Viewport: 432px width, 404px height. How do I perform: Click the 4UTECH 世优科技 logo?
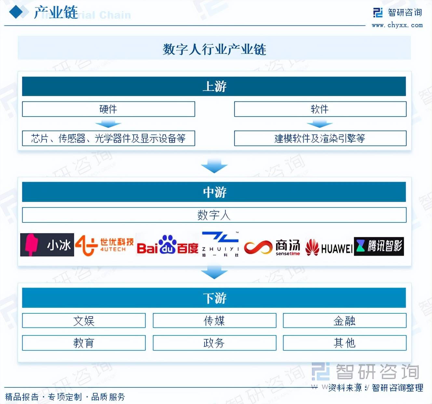tap(104, 246)
